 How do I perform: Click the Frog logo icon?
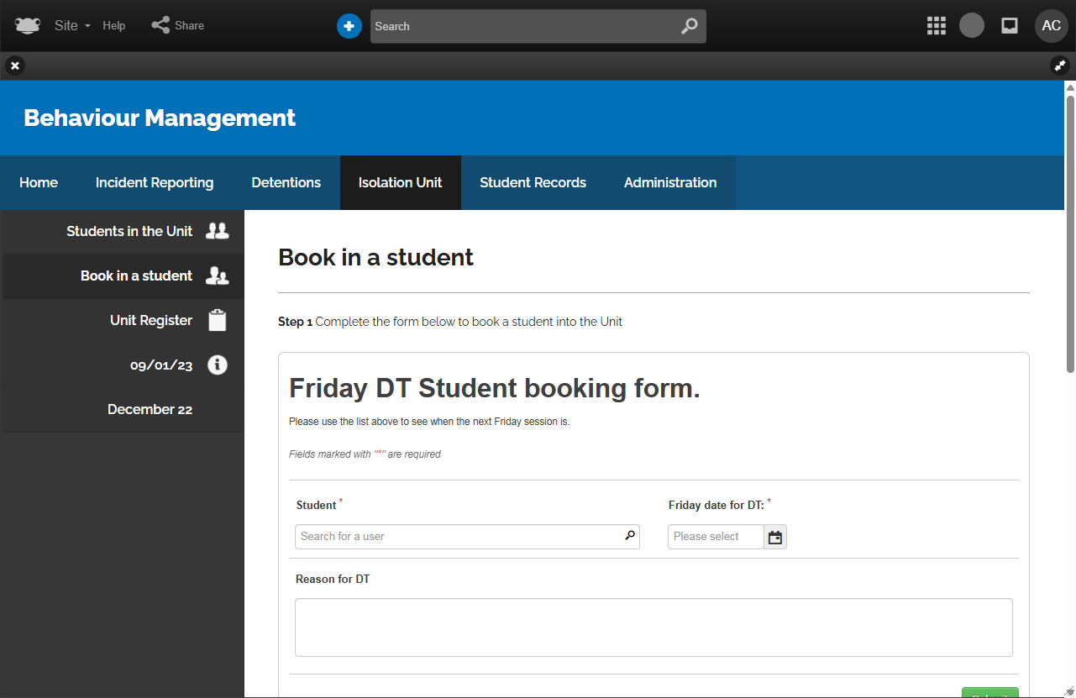[x=28, y=25]
